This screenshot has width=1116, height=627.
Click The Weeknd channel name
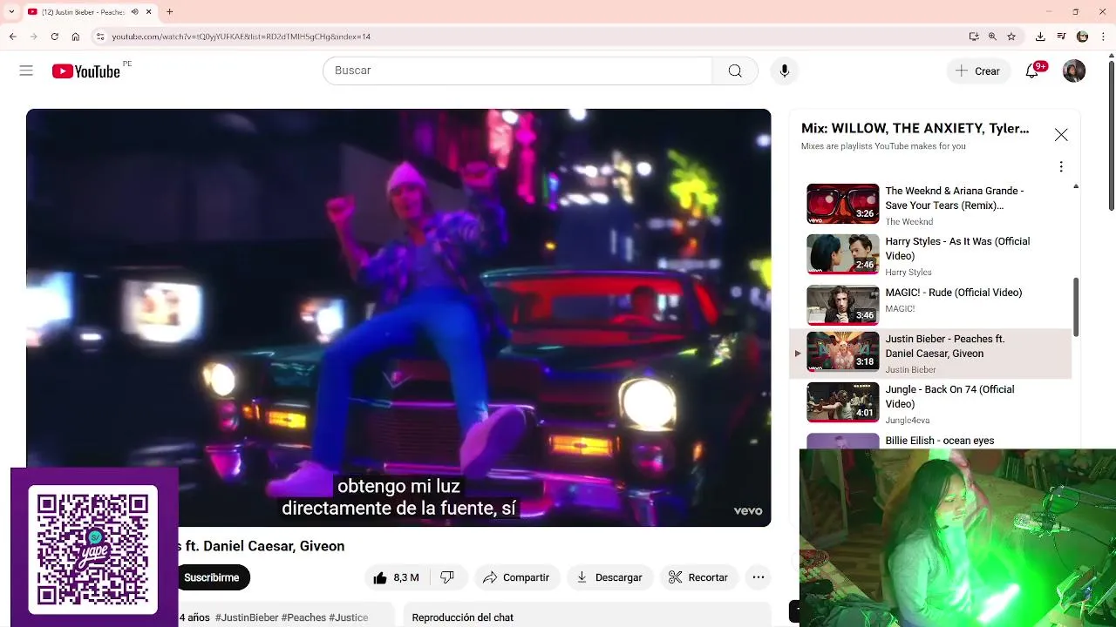pyautogui.click(x=909, y=222)
